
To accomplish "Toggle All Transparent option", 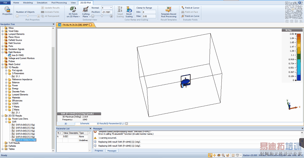I will (50, 16).
